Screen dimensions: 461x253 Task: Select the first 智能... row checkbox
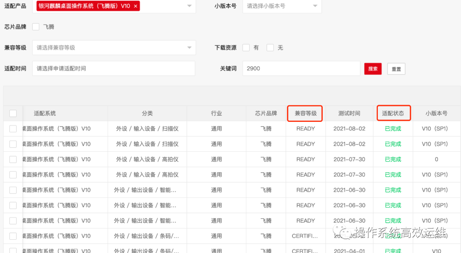click(x=13, y=190)
